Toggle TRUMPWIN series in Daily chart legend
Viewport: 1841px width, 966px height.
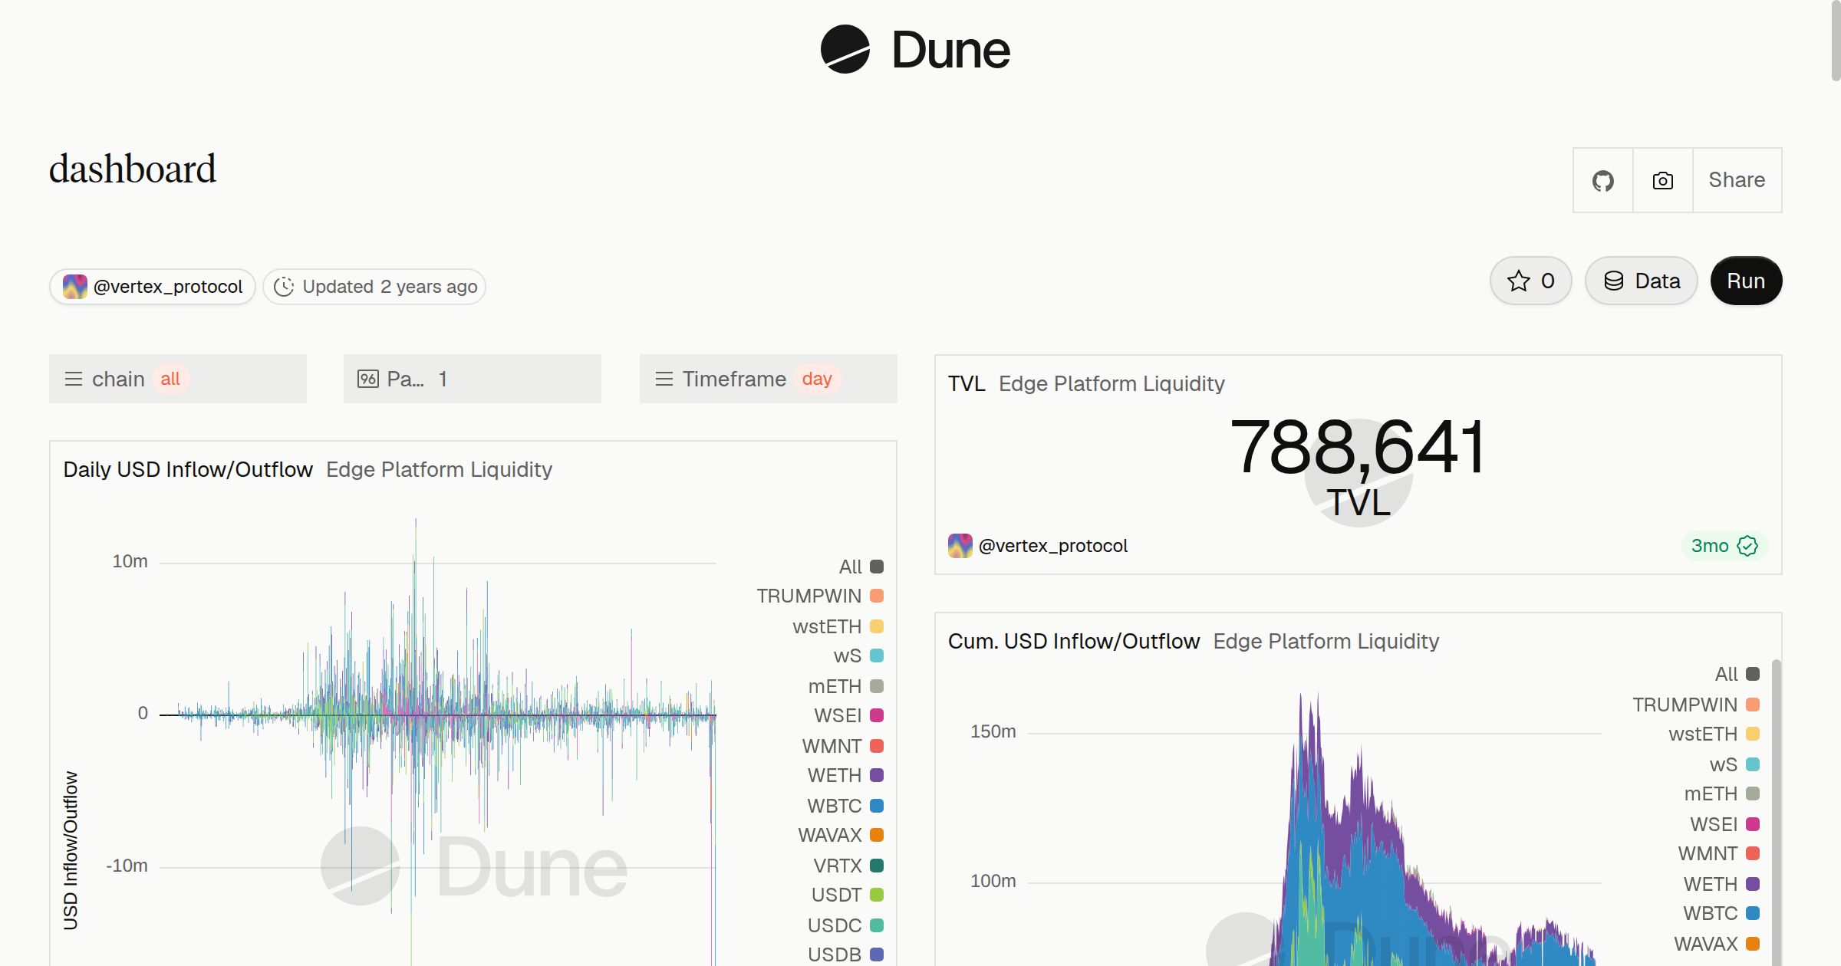820,596
